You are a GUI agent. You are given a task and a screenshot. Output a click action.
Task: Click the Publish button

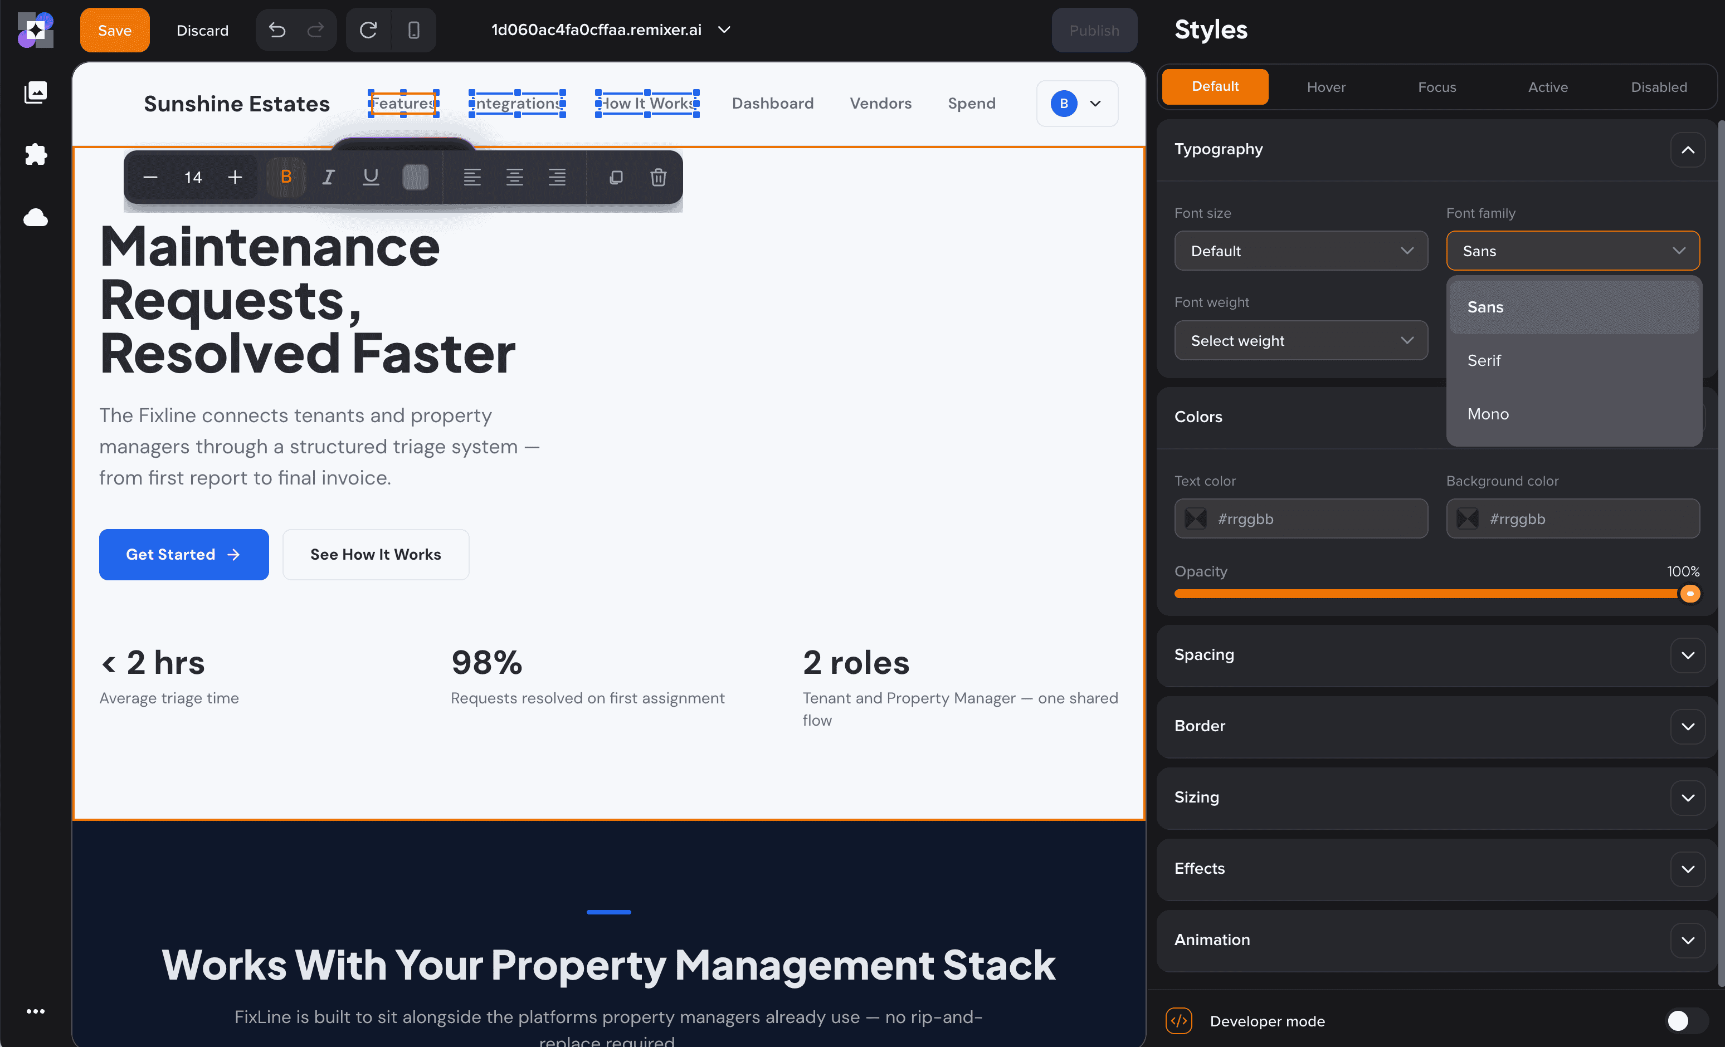pyautogui.click(x=1094, y=30)
